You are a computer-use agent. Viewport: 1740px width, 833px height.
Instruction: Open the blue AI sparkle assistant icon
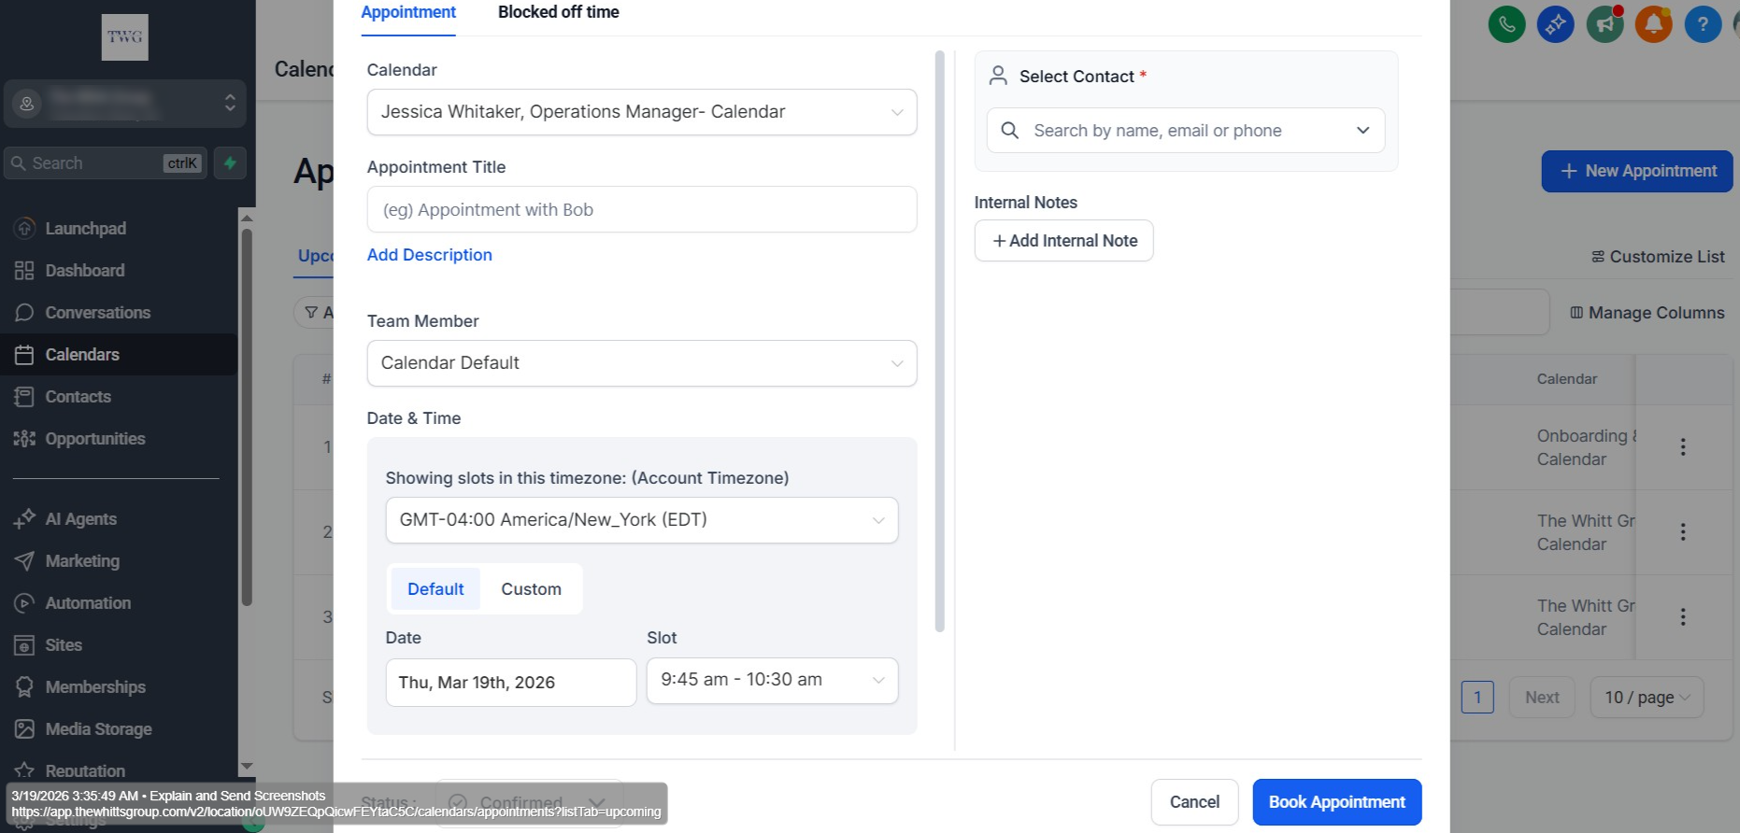click(1555, 24)
